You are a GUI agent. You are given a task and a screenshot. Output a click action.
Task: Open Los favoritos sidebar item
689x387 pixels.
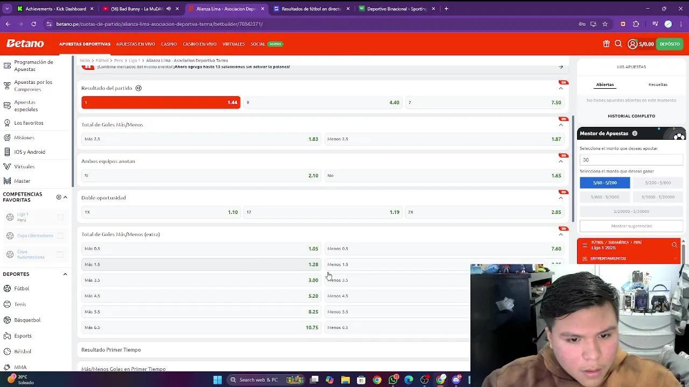click(x=29, y=123)
